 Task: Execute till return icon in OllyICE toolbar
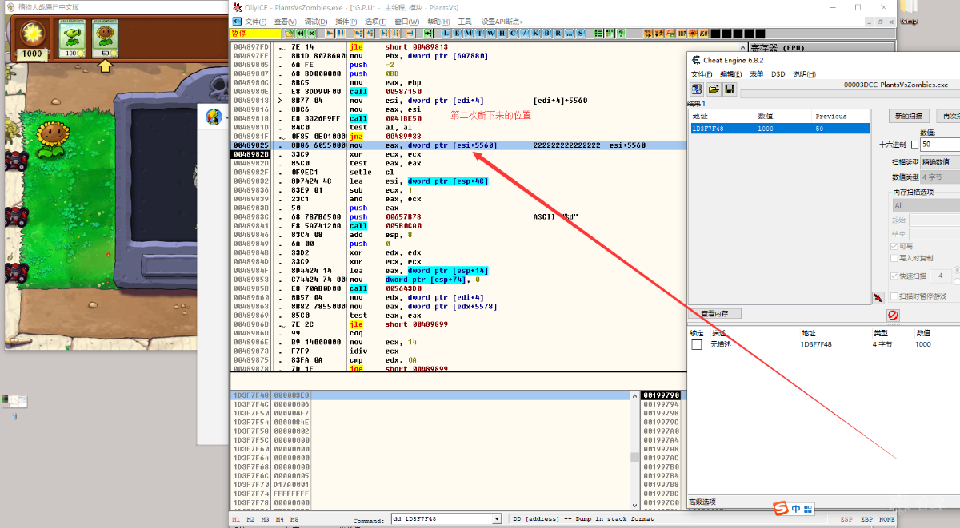410,34
